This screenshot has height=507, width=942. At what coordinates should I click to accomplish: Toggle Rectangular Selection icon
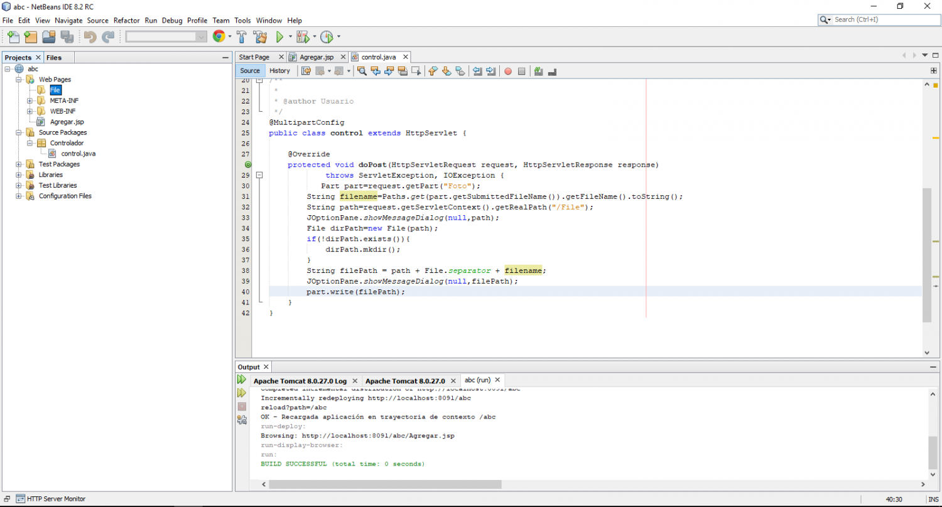click(416, 71)
